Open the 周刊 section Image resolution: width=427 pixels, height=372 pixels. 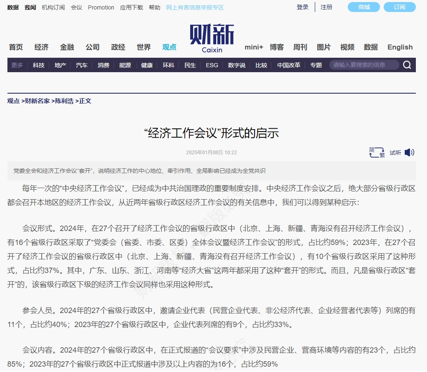click(x=300, y=47)
